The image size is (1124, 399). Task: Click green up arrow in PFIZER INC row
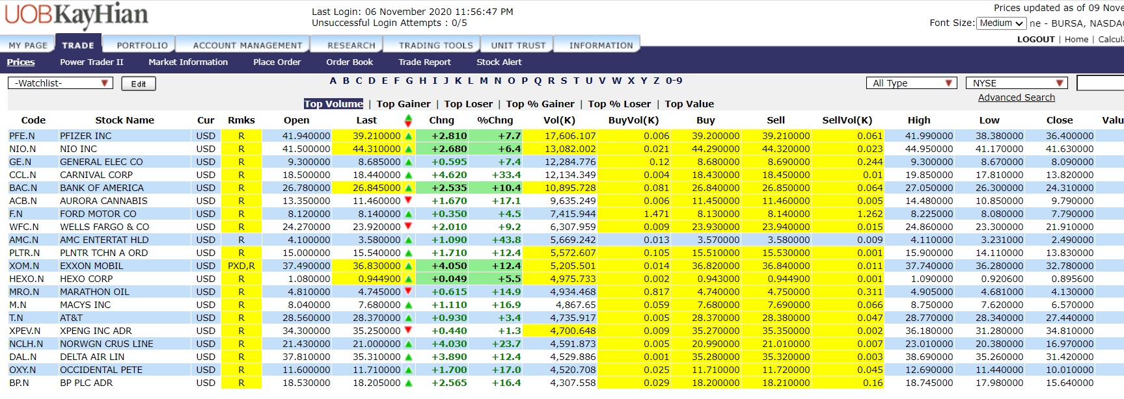(409, 136)
